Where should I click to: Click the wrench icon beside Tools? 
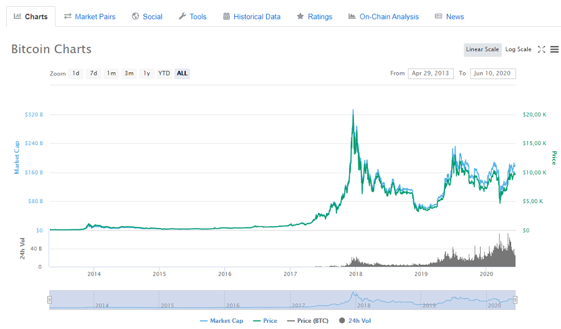coord(183,16)
